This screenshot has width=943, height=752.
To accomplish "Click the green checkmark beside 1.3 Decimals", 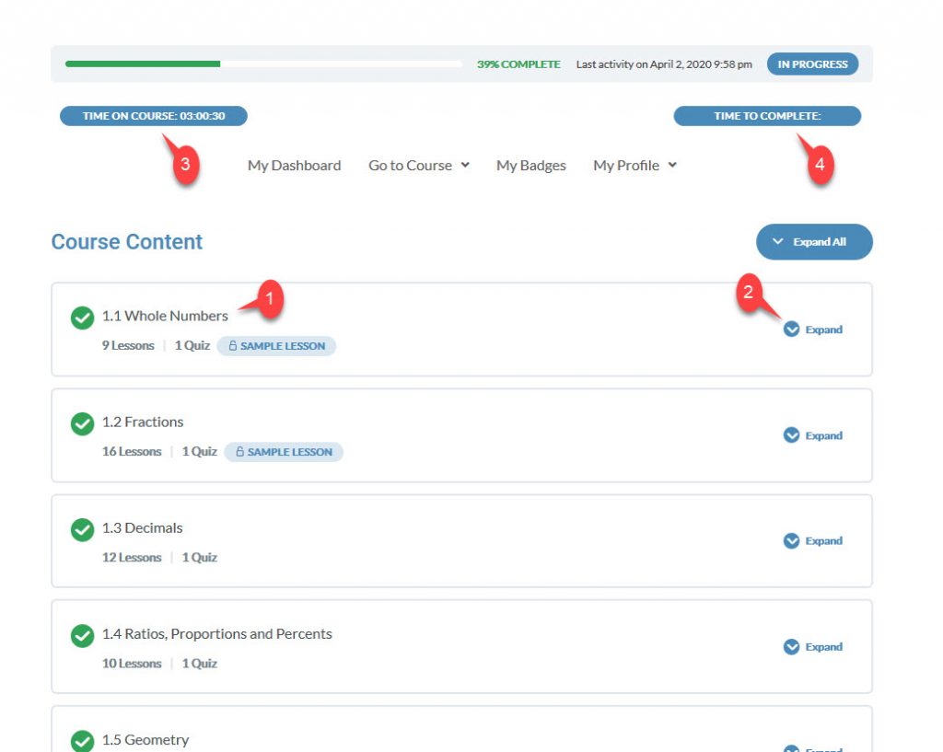I will click(x=82, y=529).
